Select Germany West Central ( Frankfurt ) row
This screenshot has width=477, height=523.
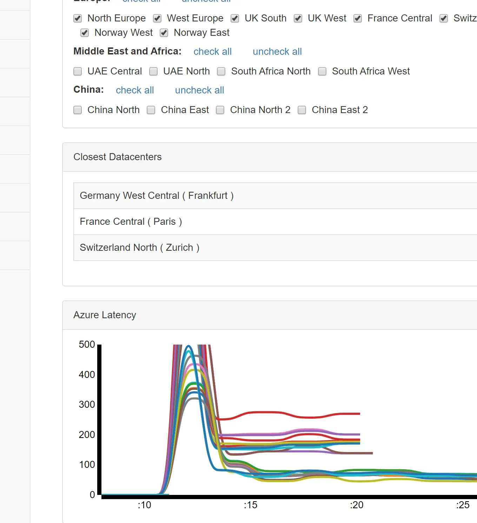pos(275,196)
